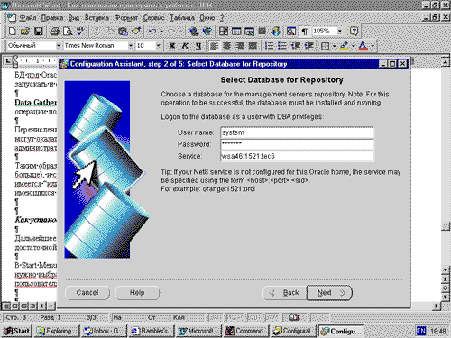Open Print Preview in Word toolbar

click(68, 31)
